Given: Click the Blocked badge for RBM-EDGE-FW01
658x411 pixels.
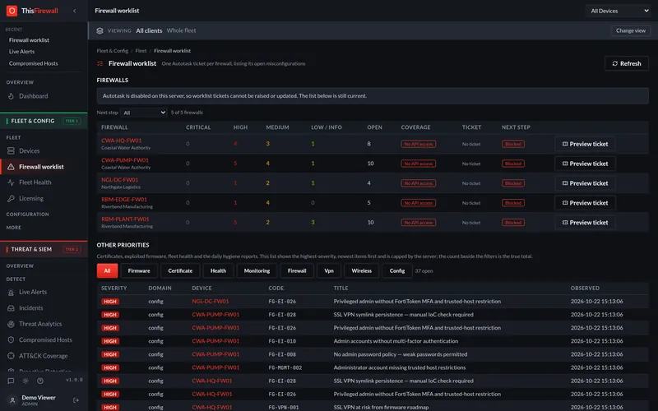Looking at the screenshot, I should tap(512, 203).
